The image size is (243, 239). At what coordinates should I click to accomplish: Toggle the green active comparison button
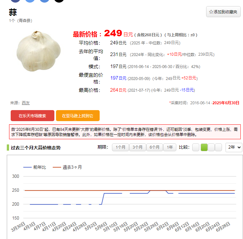pyautogui.click(x=204, y=147)
